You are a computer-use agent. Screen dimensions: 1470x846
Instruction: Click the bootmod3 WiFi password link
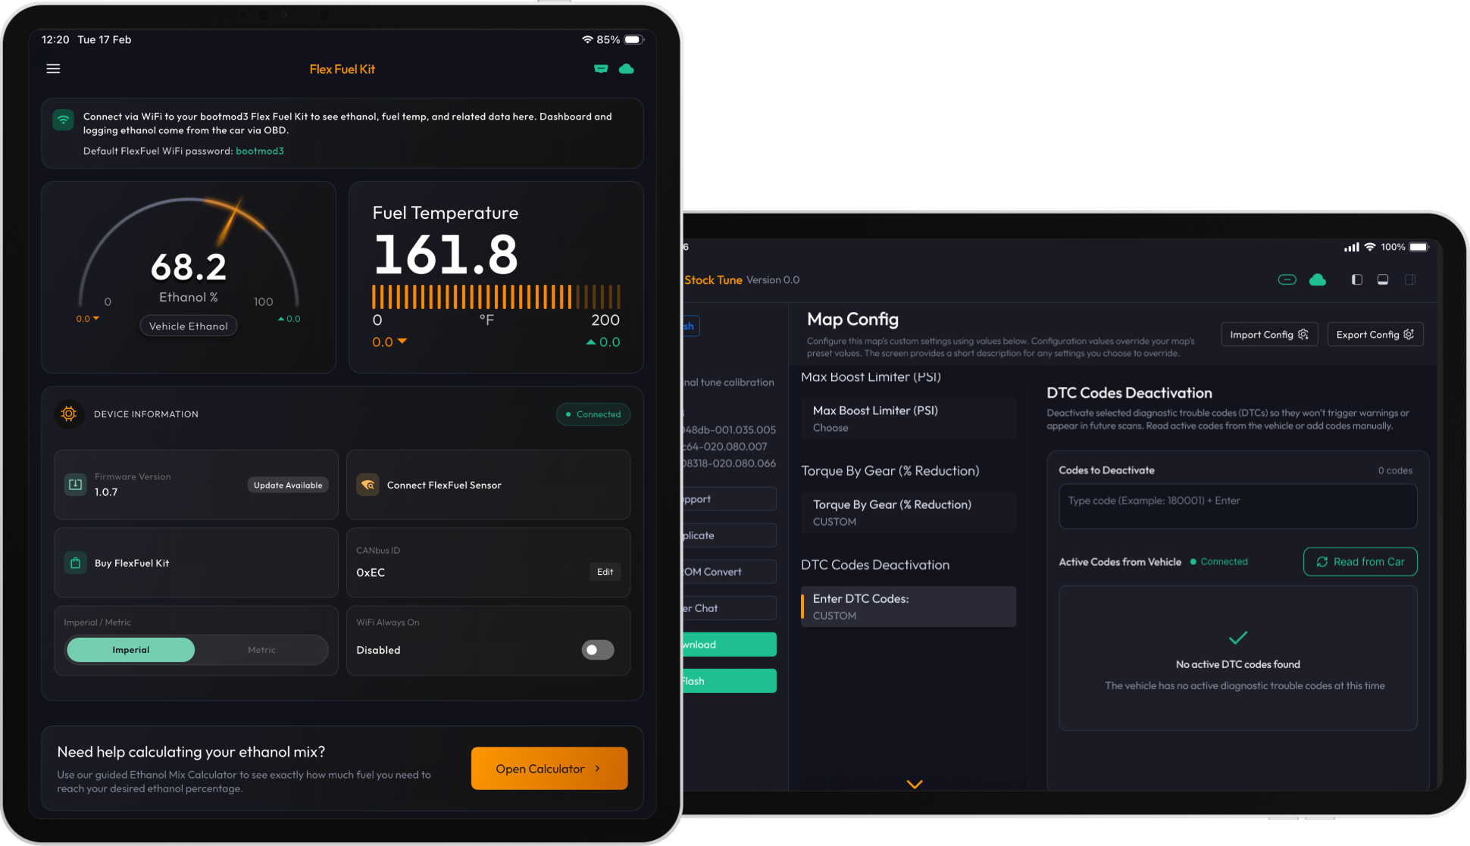point(260,151)
